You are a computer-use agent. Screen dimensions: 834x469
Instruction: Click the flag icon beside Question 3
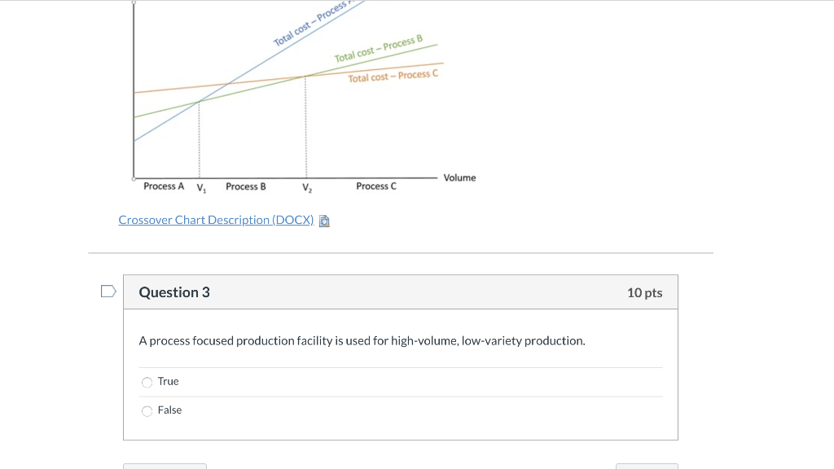pos(107,291)
